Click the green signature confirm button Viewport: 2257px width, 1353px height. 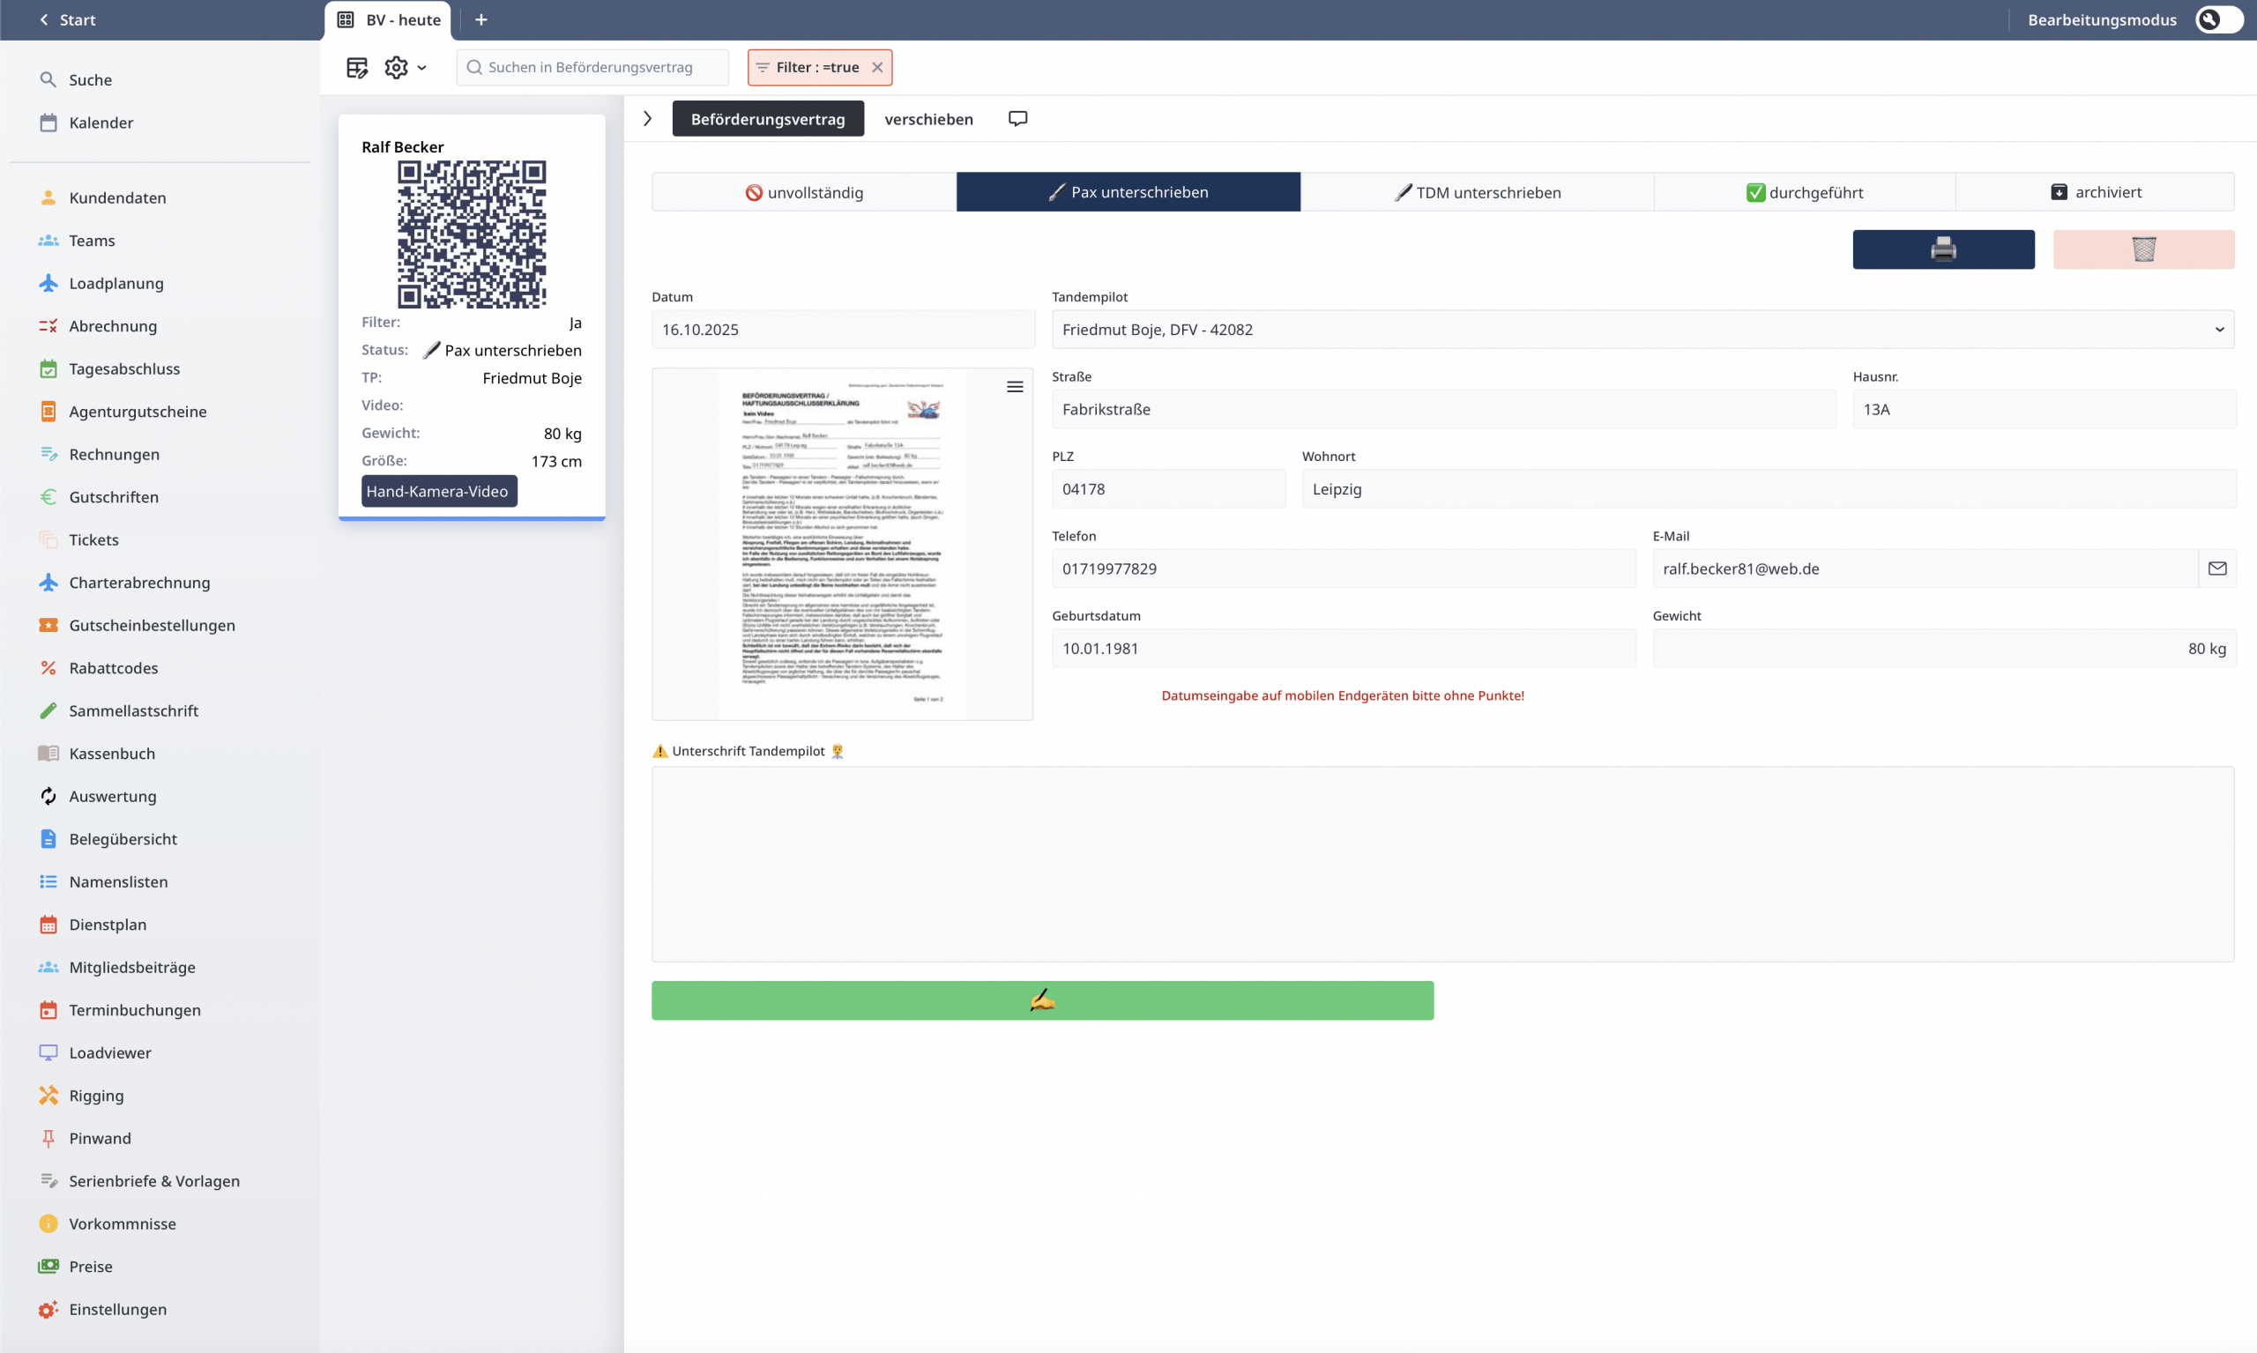click(1041, 1000)
